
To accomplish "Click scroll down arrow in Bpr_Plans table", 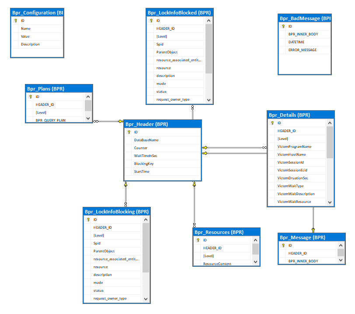I will click(x=88, y=119).
